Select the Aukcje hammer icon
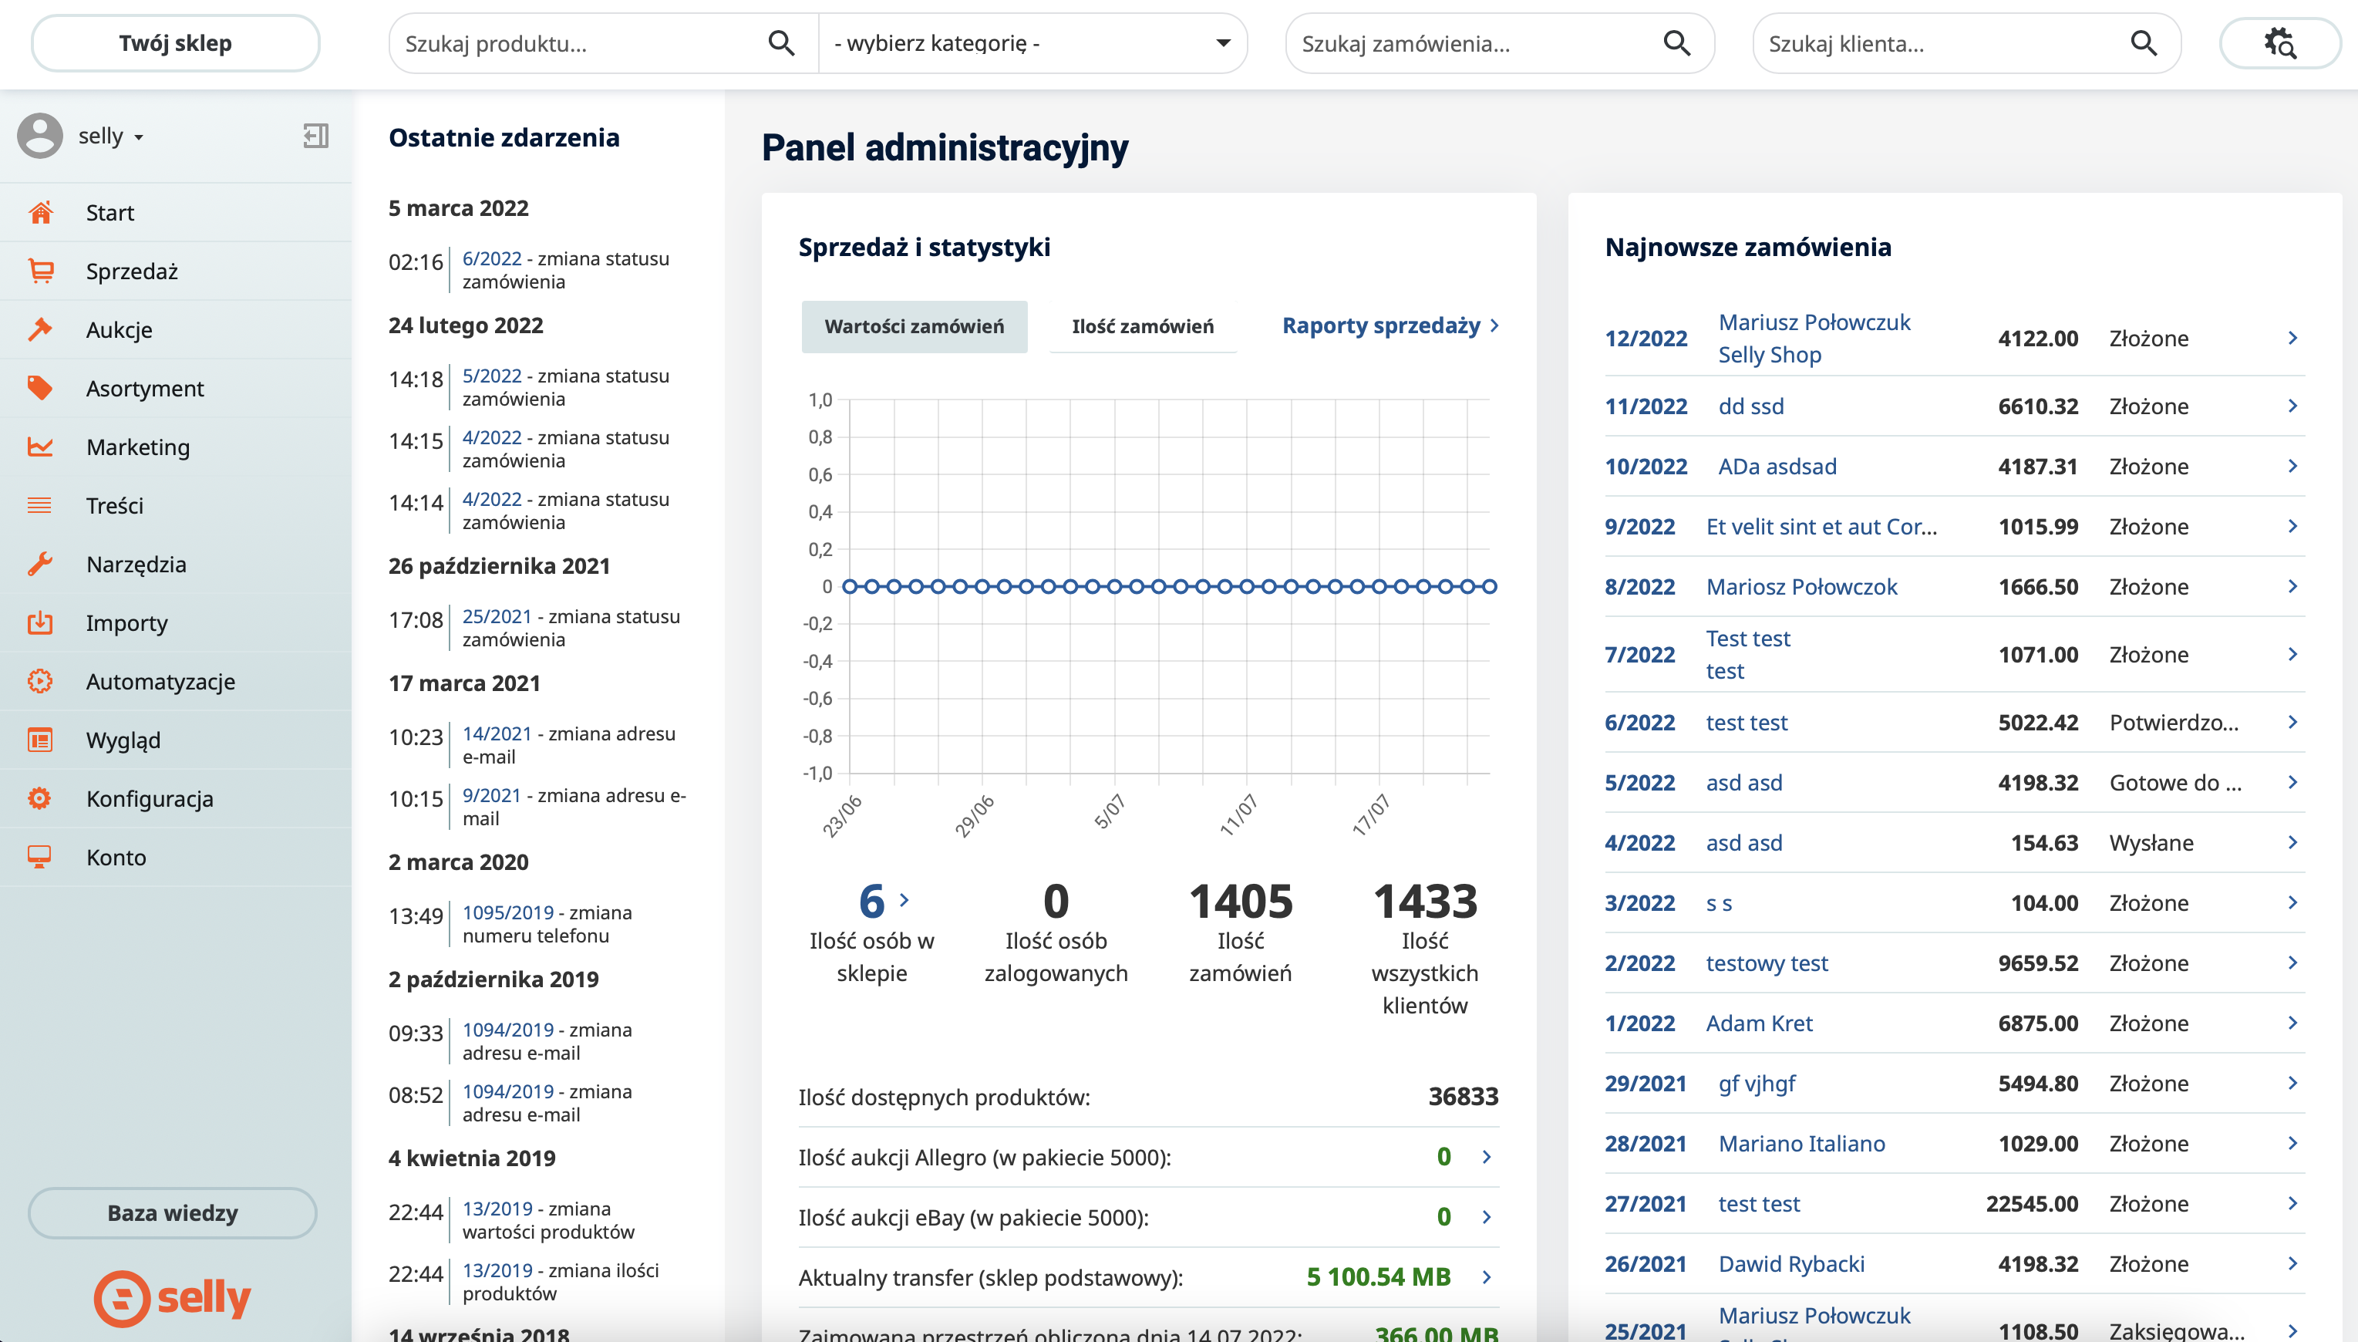 click(x=41, y=329)
